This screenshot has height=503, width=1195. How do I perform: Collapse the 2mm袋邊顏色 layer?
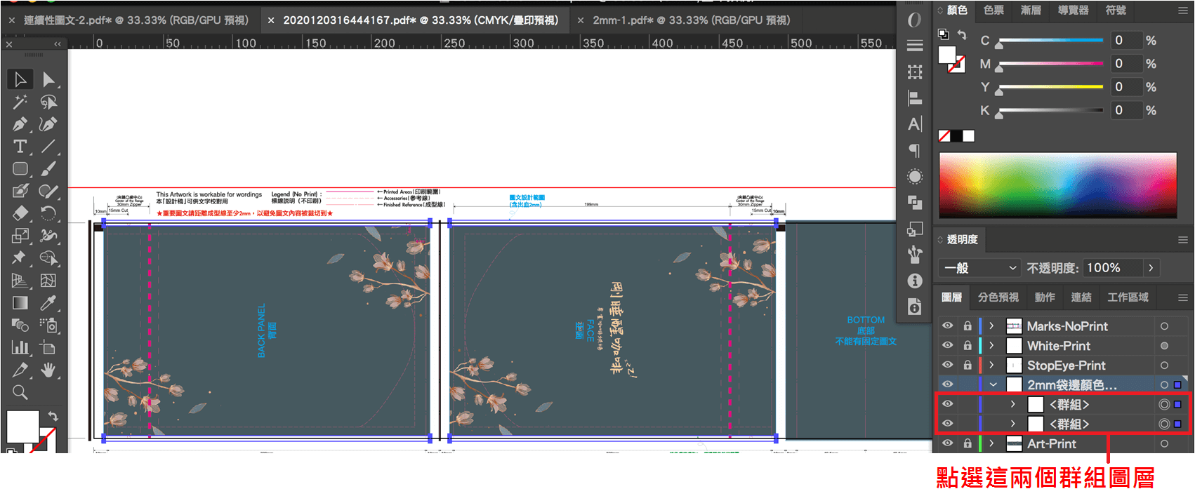(x=993, y=384)
